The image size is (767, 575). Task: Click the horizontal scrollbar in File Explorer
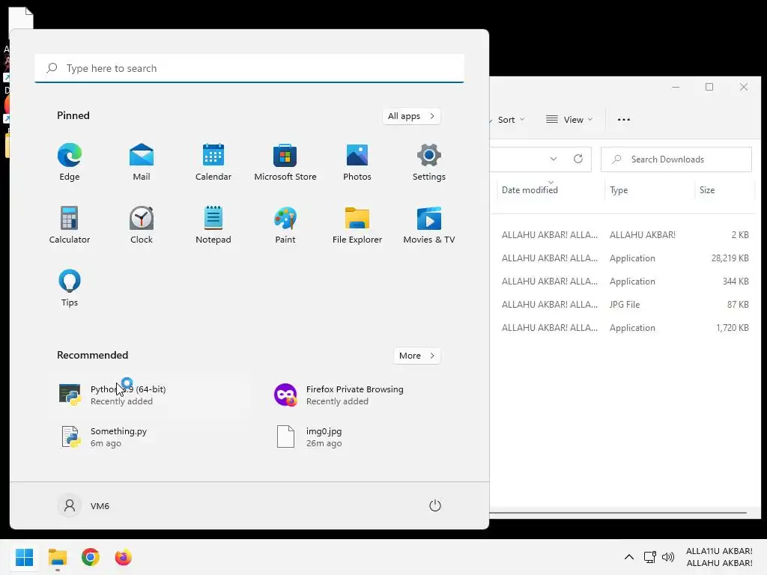click(x=618, y=513)
